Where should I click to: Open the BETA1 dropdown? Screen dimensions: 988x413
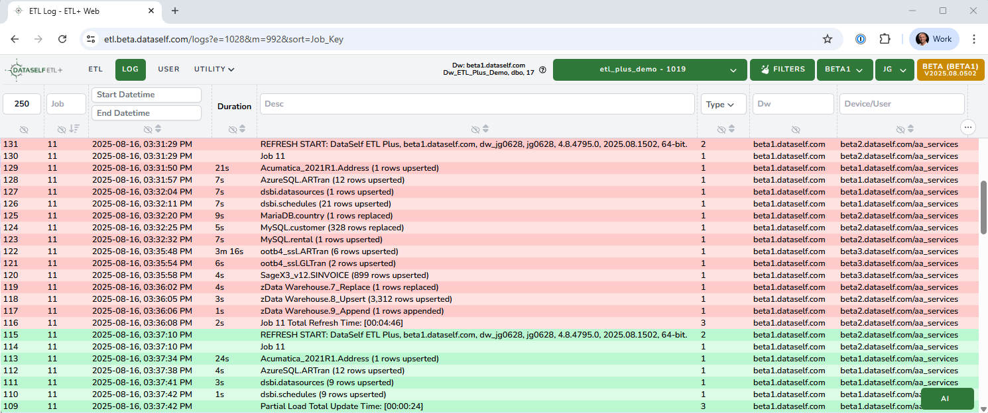(x=844, y=69)
